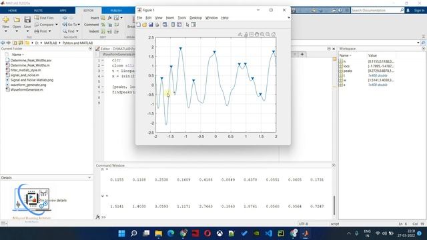Screen dimensions: 427x240
Task: Select signal_and_noise.m file
Action: [x=25, y=75]
